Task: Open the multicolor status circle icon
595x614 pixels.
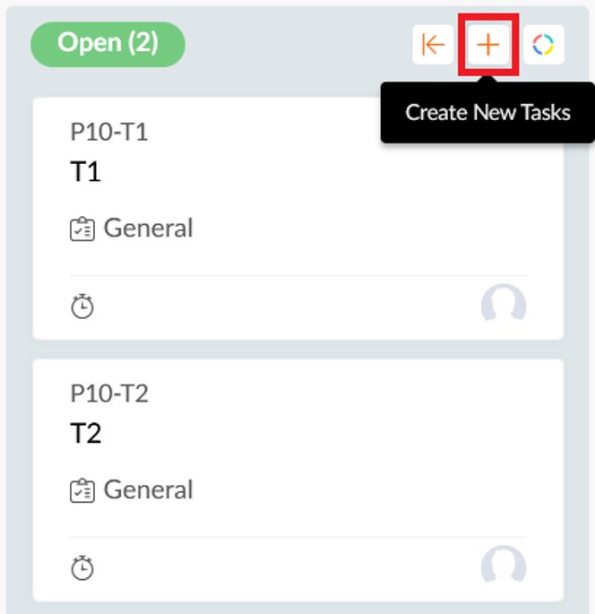Action: tap(543, 45)
